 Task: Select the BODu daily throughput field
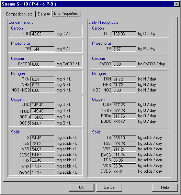point(124,116)
